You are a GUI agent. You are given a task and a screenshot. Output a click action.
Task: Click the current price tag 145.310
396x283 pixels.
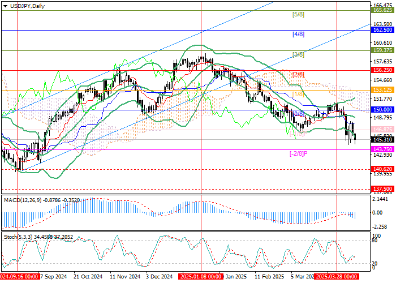click(x=383, y=138)
